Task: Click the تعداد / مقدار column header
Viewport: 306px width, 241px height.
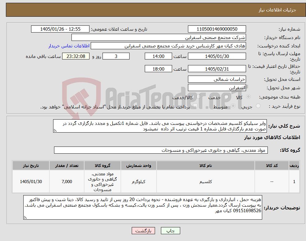Action: point(67,165)
